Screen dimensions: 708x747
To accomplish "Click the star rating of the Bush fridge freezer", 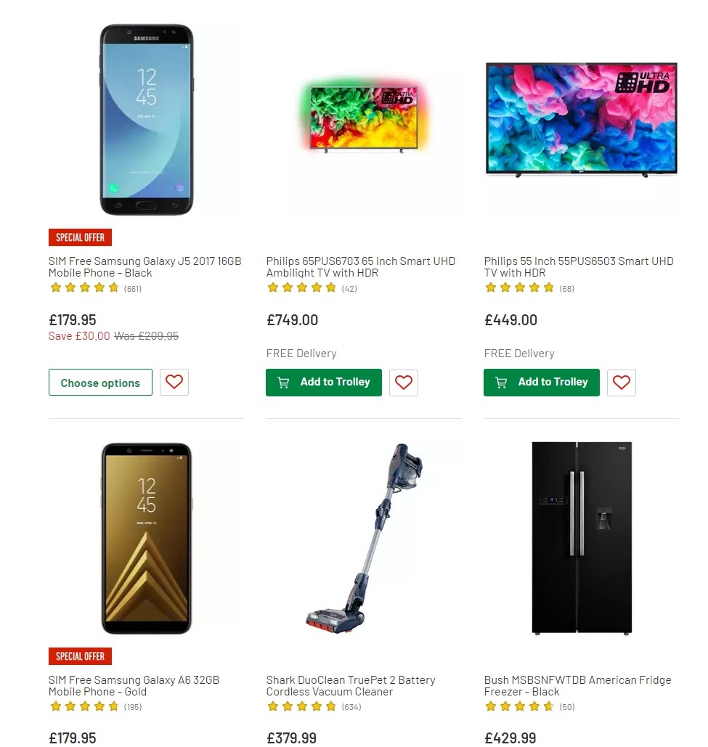I will (520, 706).
